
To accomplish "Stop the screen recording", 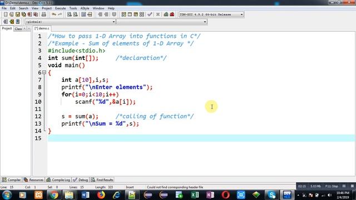I will pyautogui.click(x=352, y=186).
